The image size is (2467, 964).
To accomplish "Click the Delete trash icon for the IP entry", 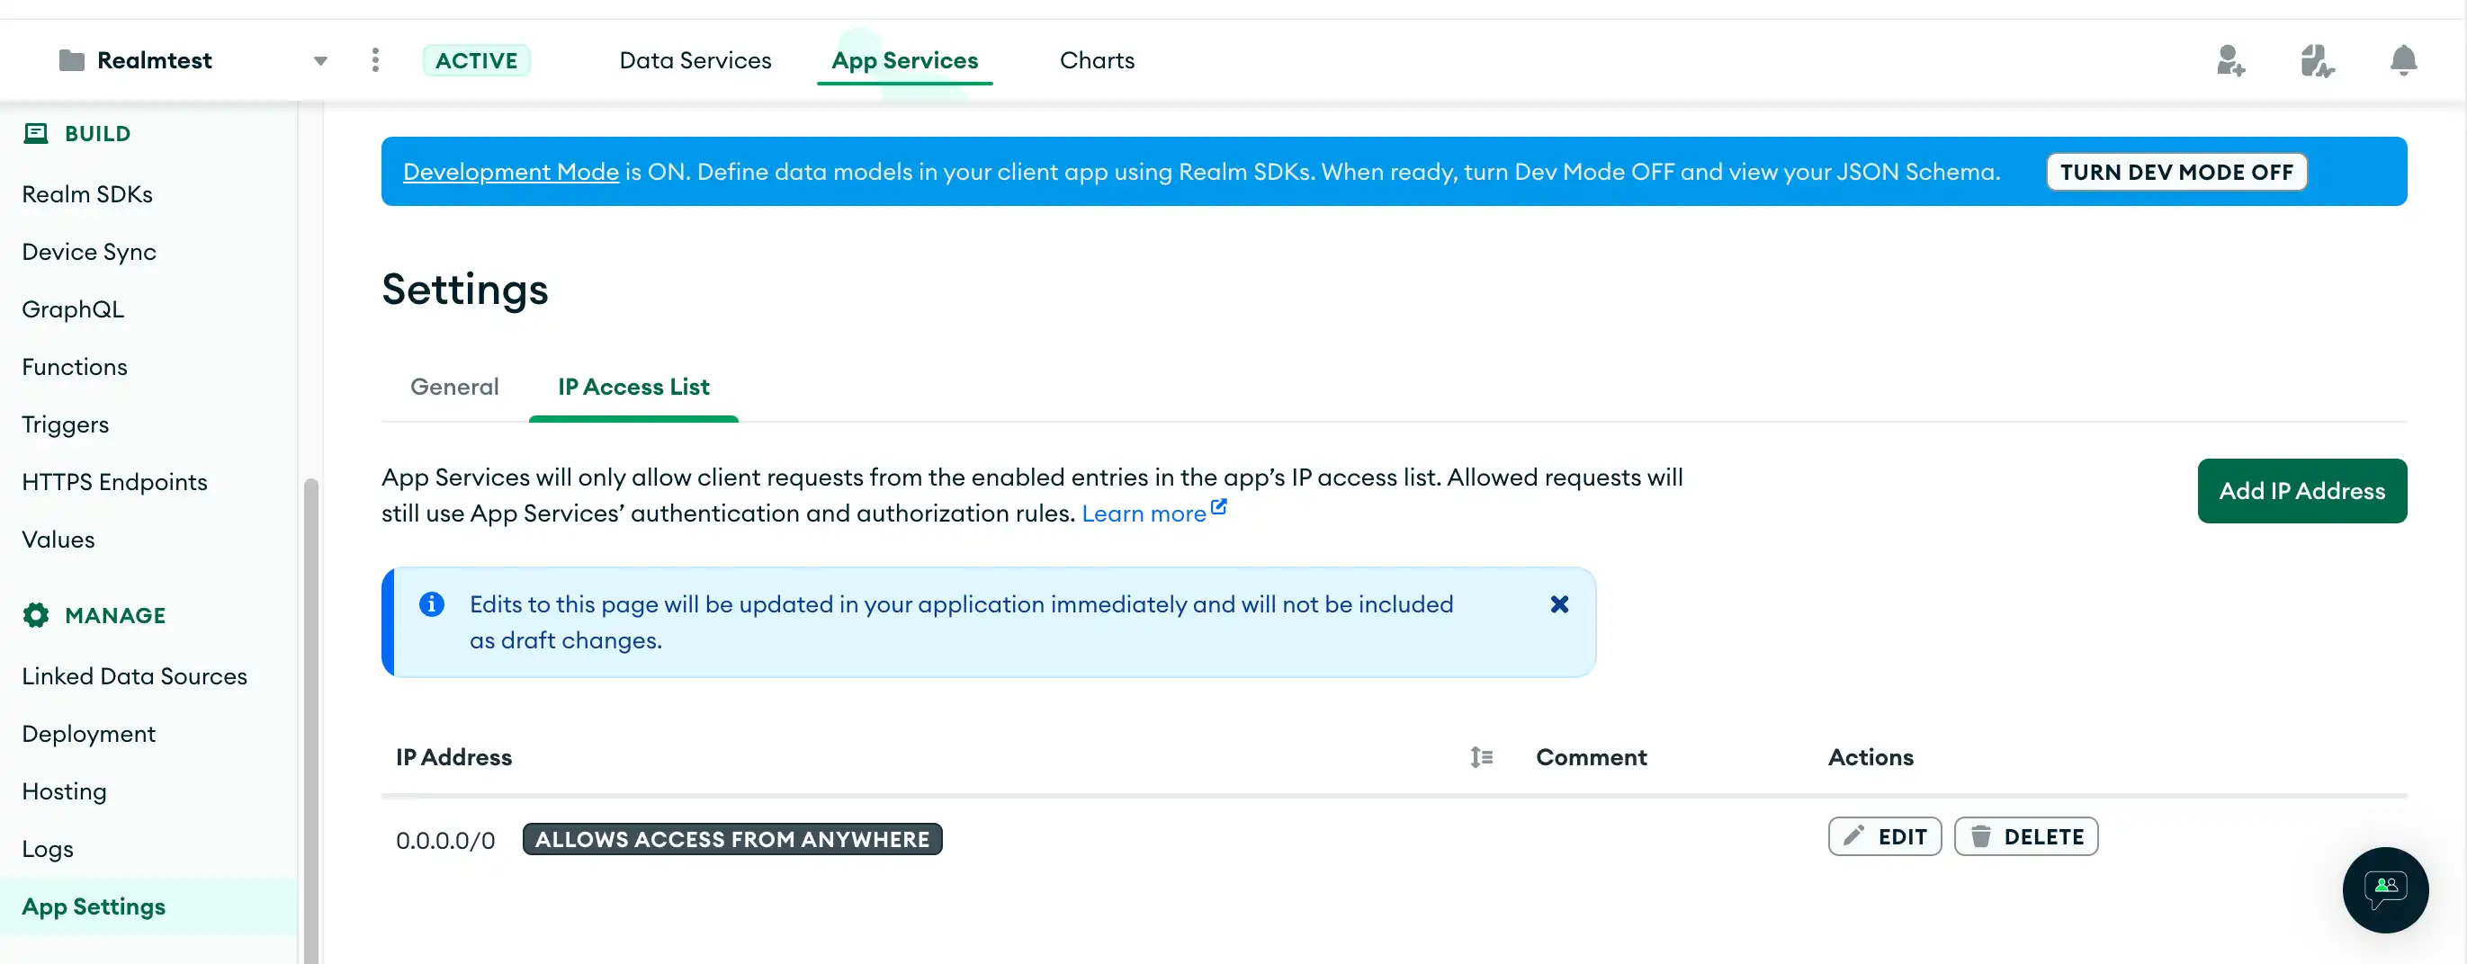I will click(x=1982, y=835).
